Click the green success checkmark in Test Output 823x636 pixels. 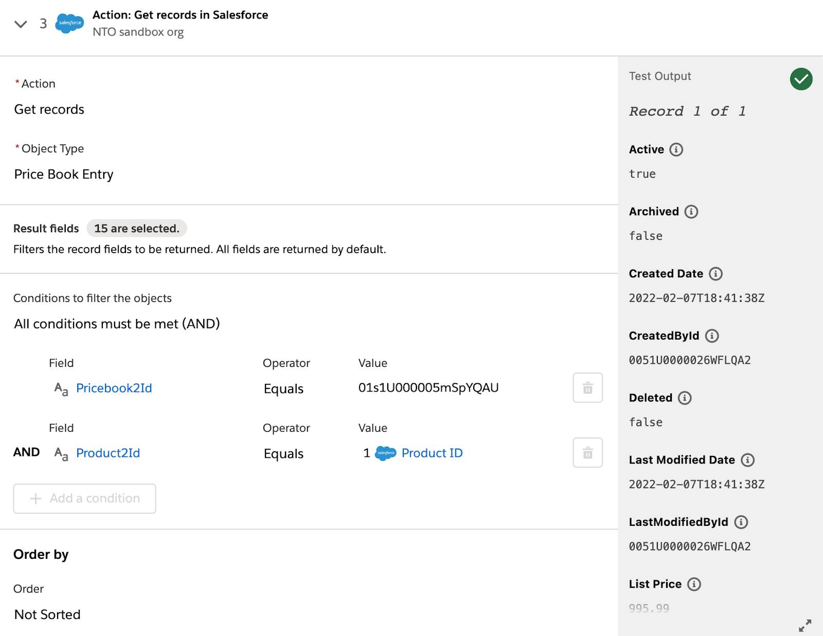pos(801,79)
